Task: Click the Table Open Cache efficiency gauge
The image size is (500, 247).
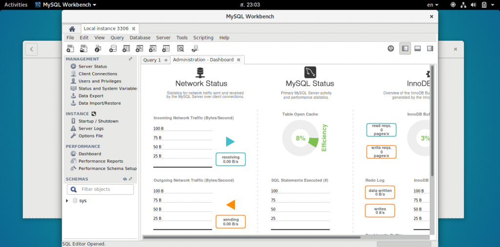Action: (x=300, y=138)
